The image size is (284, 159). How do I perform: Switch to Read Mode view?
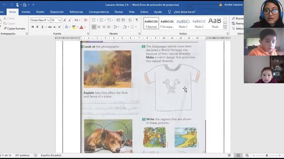pyautogui.click(x=229, y=155)
